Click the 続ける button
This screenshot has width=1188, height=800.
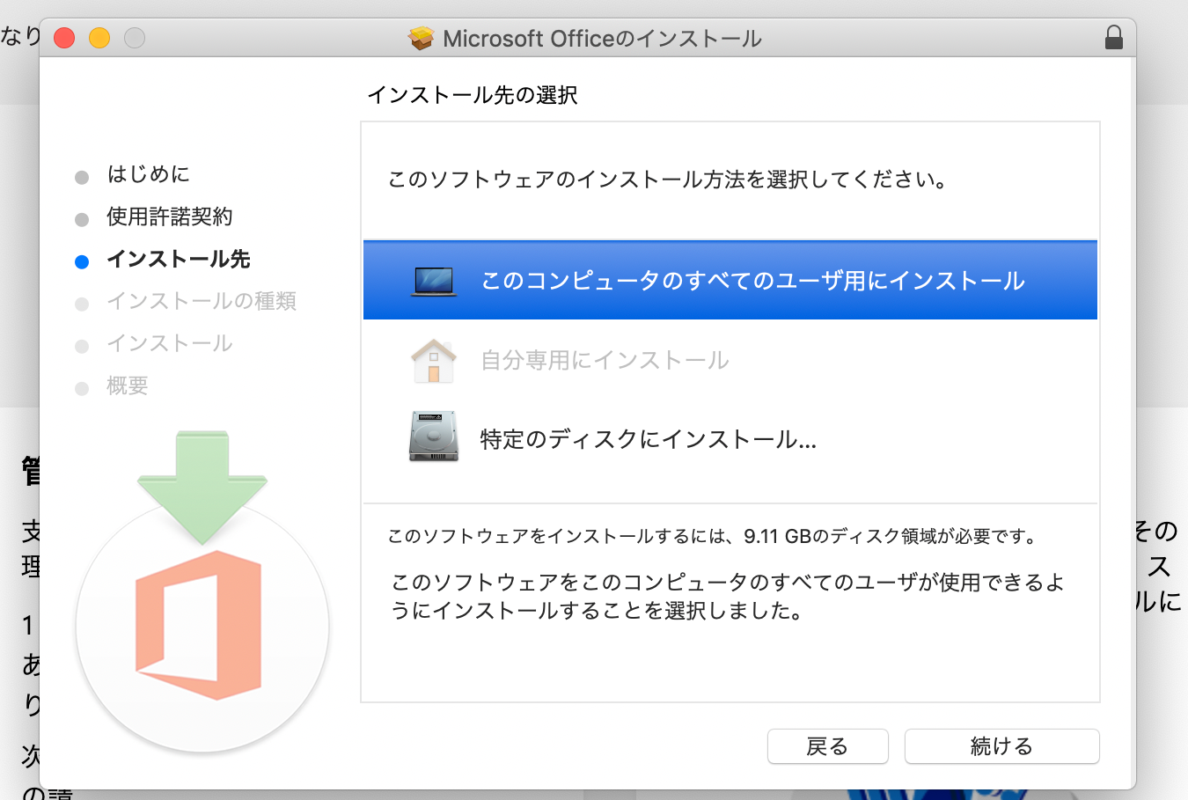point(1001,746)
